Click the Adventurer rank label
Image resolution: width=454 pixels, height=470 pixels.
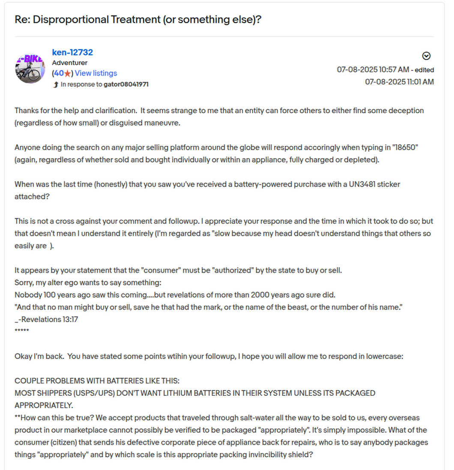(70, 63)
